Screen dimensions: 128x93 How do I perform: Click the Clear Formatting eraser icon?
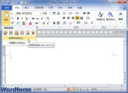tap(48, 18)
